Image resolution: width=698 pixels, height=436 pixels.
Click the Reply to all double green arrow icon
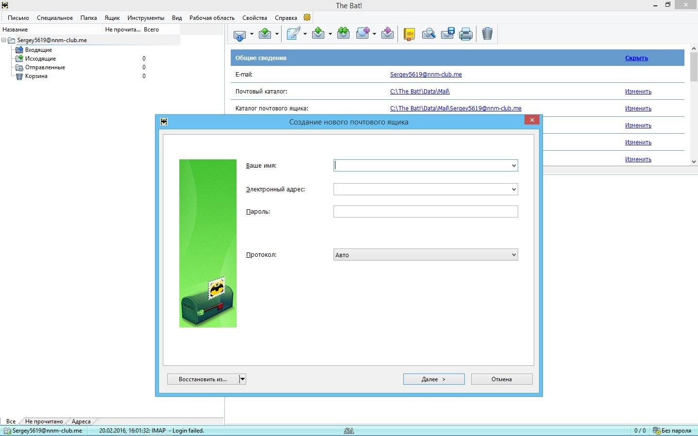pyautogui.click(x=344, y=33)
